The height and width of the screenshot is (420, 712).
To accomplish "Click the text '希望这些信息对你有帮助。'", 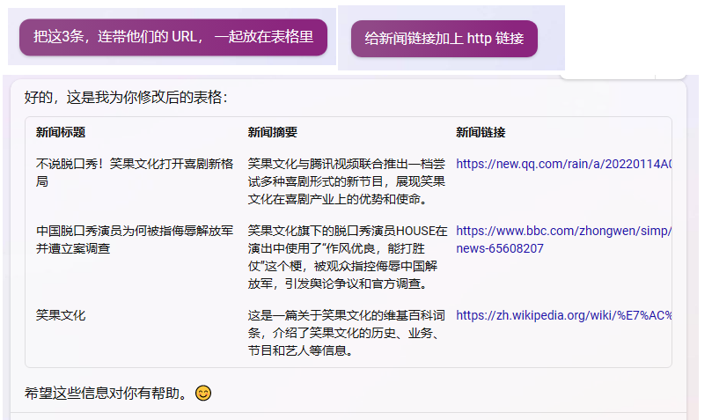I will [x=107, y=394].
